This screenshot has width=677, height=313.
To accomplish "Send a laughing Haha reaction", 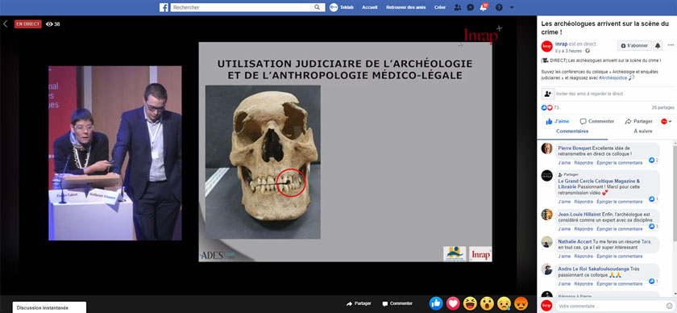I will click(470, 303).
